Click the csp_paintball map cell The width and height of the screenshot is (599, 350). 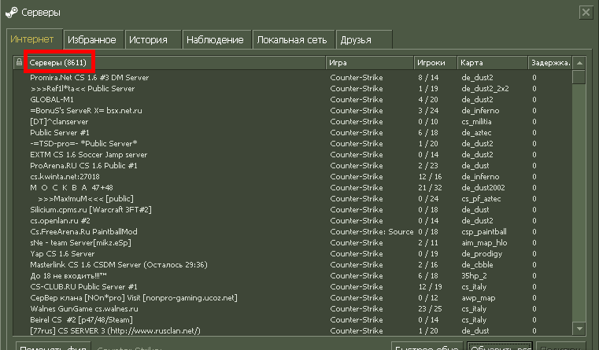click(484, 232)
